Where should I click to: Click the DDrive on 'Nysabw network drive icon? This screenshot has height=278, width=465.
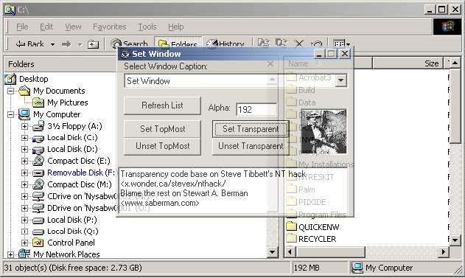[x=38, y=208]
